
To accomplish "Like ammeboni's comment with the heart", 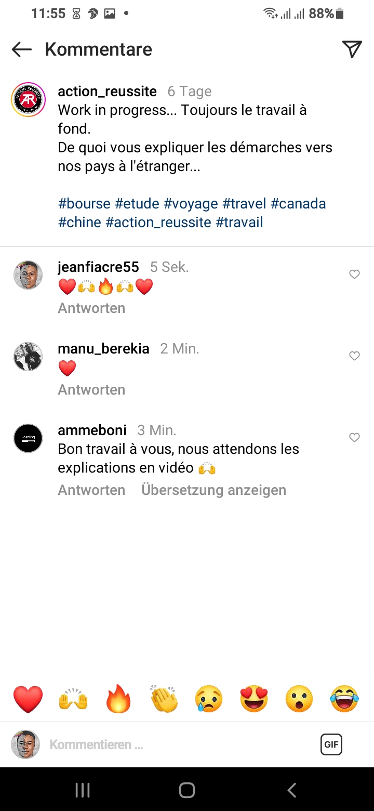I will point(354,438).
